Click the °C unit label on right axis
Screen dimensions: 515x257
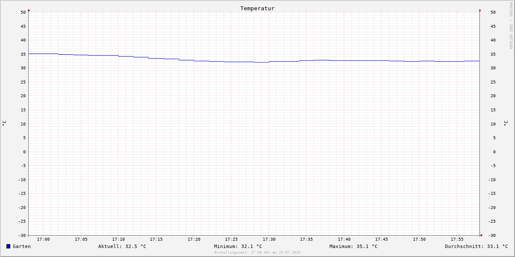[506, 123]
